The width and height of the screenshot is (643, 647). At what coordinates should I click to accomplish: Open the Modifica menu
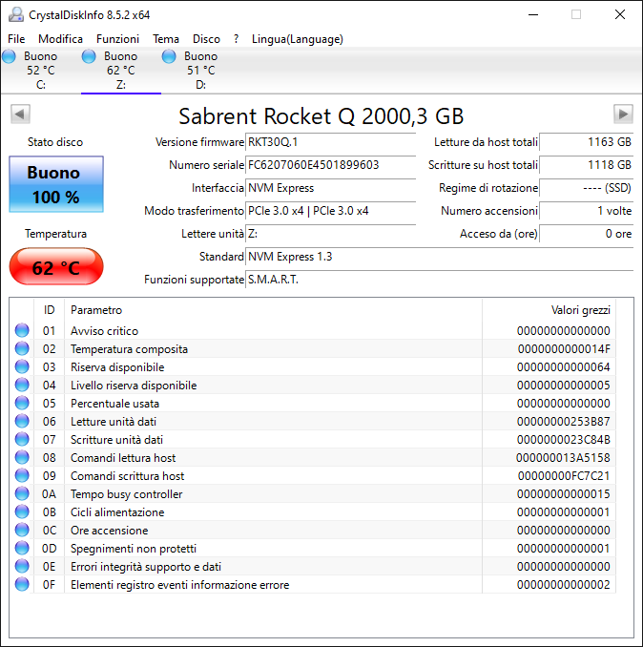61,39
